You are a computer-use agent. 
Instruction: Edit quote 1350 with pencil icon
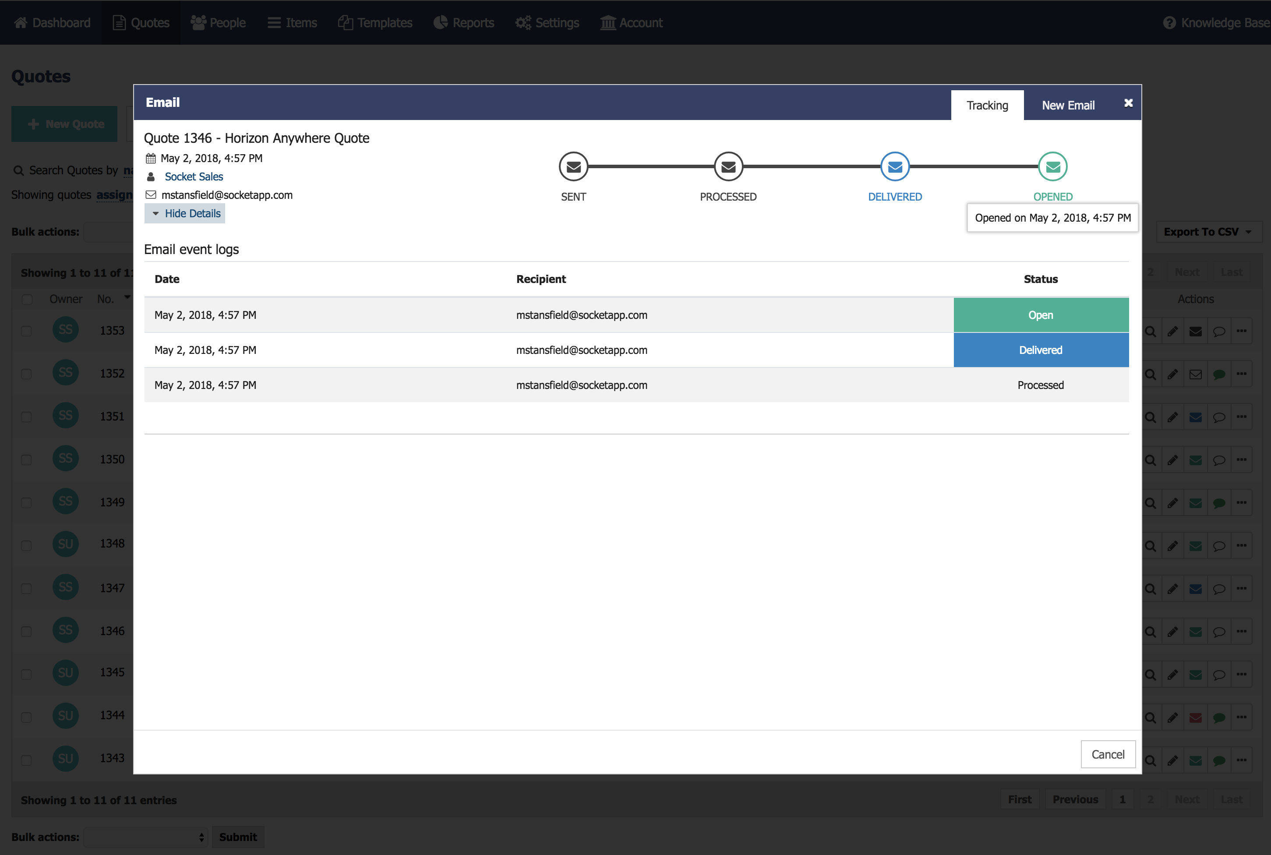click(x=1173, y=460)
